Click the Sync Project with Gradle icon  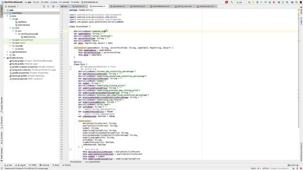point(279,2)
